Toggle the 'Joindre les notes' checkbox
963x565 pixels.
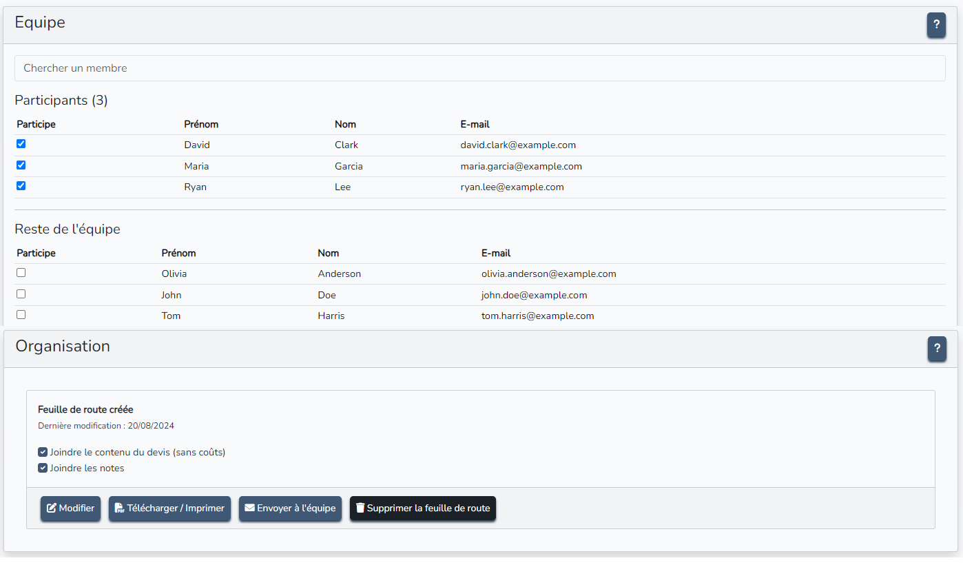click(43, 469)
